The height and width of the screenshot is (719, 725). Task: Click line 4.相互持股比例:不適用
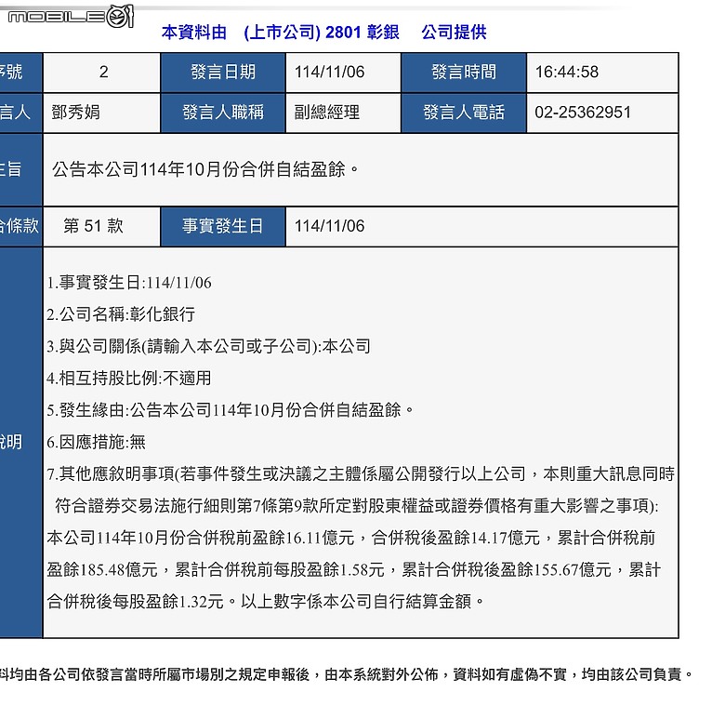point(128,379)
